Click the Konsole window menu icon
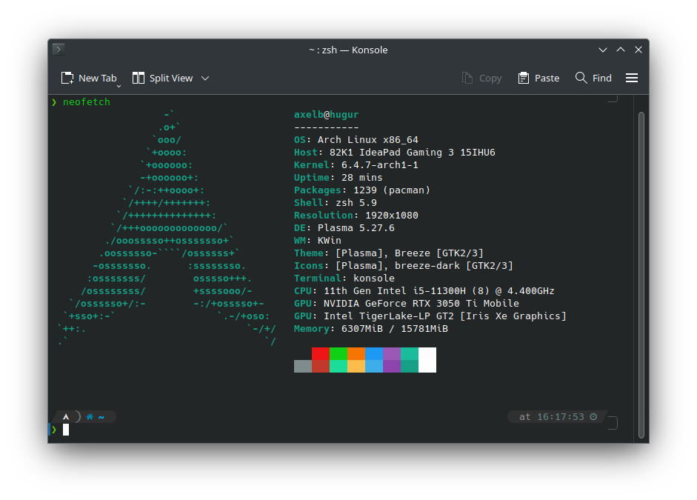The height and width of the screenshot is (500, 697). [59, 50]
